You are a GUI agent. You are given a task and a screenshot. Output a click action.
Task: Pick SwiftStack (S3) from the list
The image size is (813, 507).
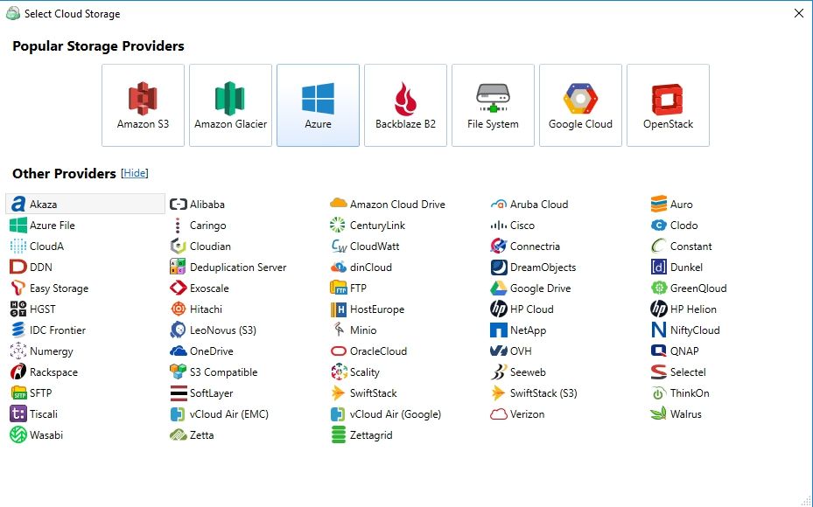[x=534, y=393]
